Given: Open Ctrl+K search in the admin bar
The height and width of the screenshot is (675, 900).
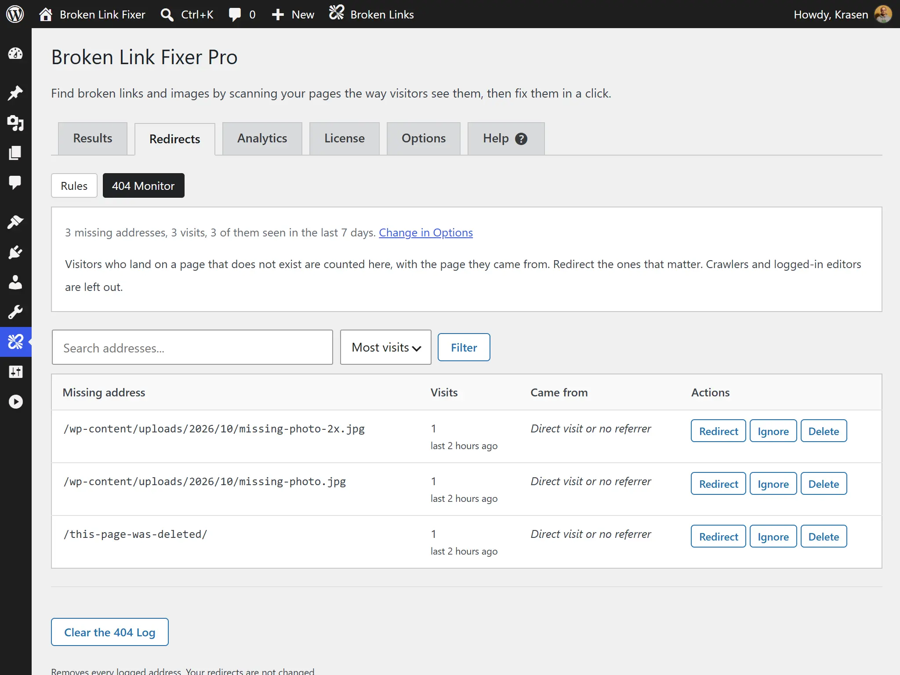Looking at the screenshot, I should coord(187,15).
